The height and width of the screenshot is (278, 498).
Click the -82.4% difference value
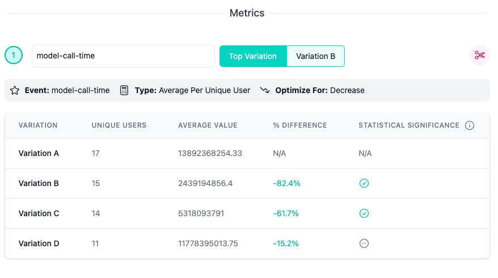coord(286,183)
